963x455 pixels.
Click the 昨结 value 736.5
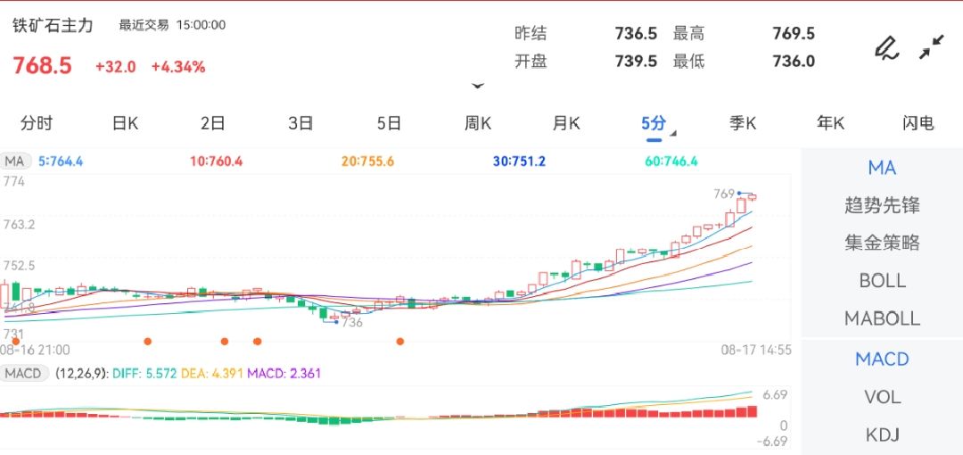tap(636, 33)
